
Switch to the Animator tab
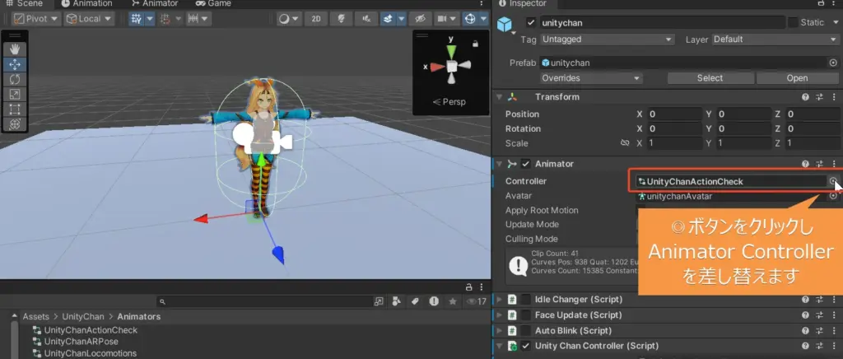point(155,3)
